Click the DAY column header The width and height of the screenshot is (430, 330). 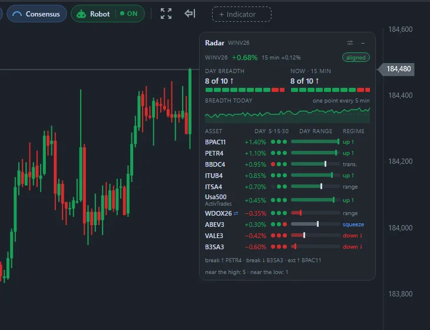tap(260, 131)
